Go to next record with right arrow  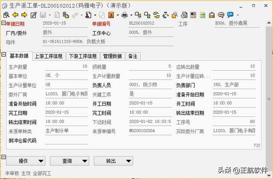click(24, 15)
